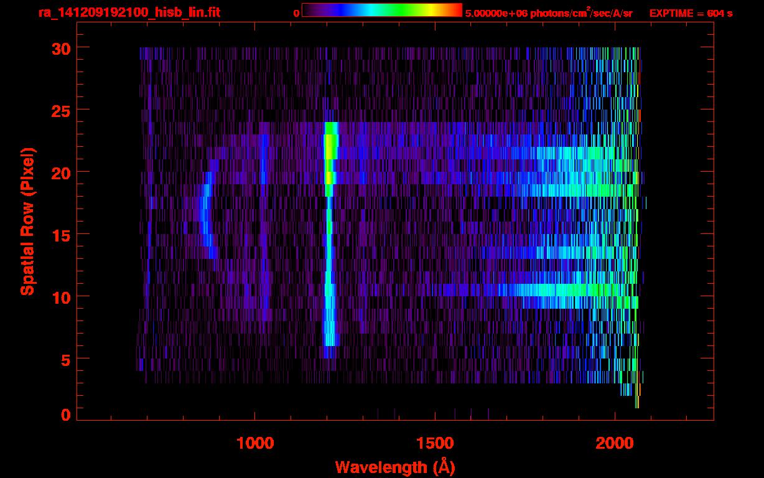Click the 5 spatial row tick label
The image size is (764, 478).
click(x=65, y=359)
